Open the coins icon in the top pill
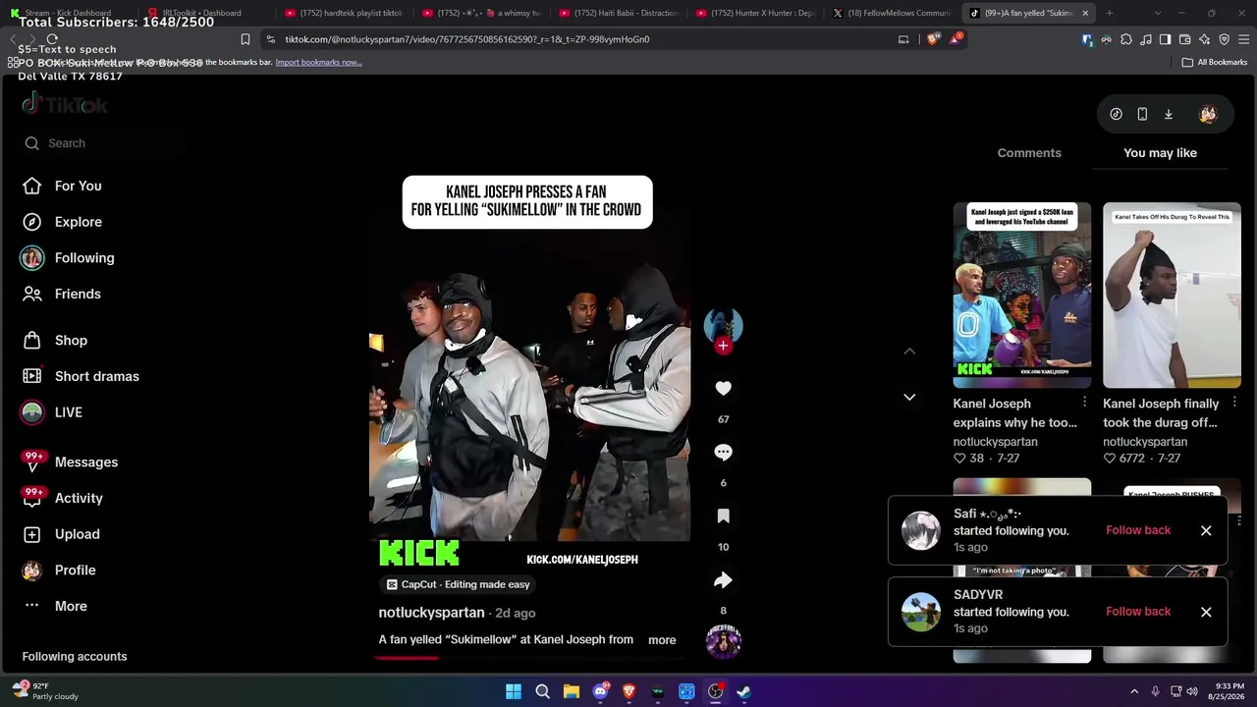1257x707 pixels. point(1116,114)
